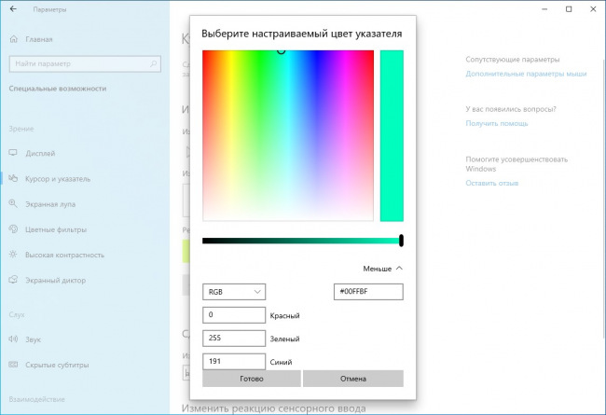Cancel the color dialog with Отмена
The height and width of the screenshot is (415, 606).
point(353,379)
